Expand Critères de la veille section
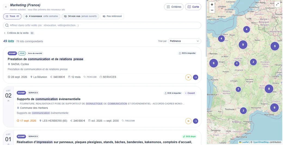The width and height of the screenshot is (283, 145). [x=18, y=33]
